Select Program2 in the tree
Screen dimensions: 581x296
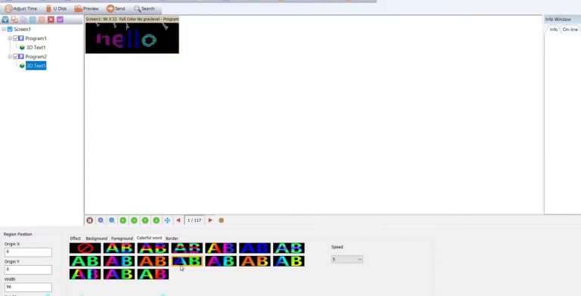point(36,56)
